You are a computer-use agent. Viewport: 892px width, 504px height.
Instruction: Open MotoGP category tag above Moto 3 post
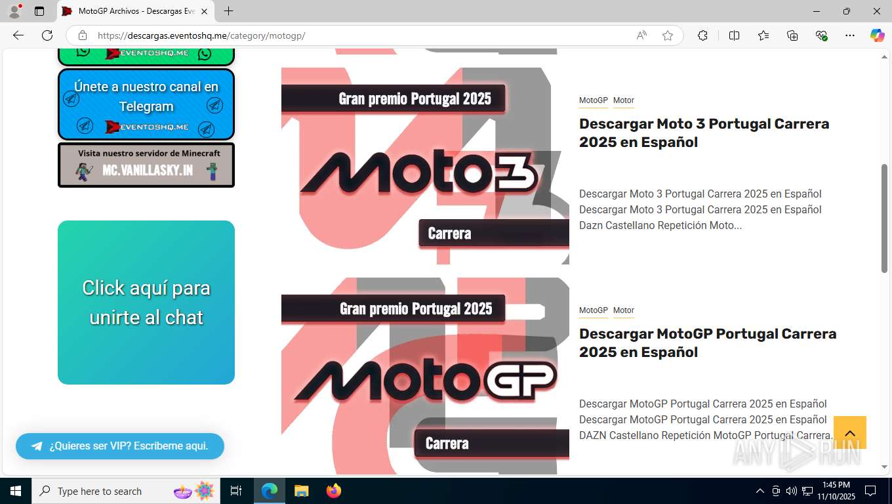pos(594,100)
